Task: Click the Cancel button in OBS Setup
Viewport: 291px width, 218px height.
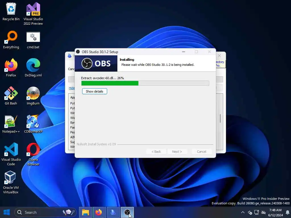Action: click(x=201, y=152)
